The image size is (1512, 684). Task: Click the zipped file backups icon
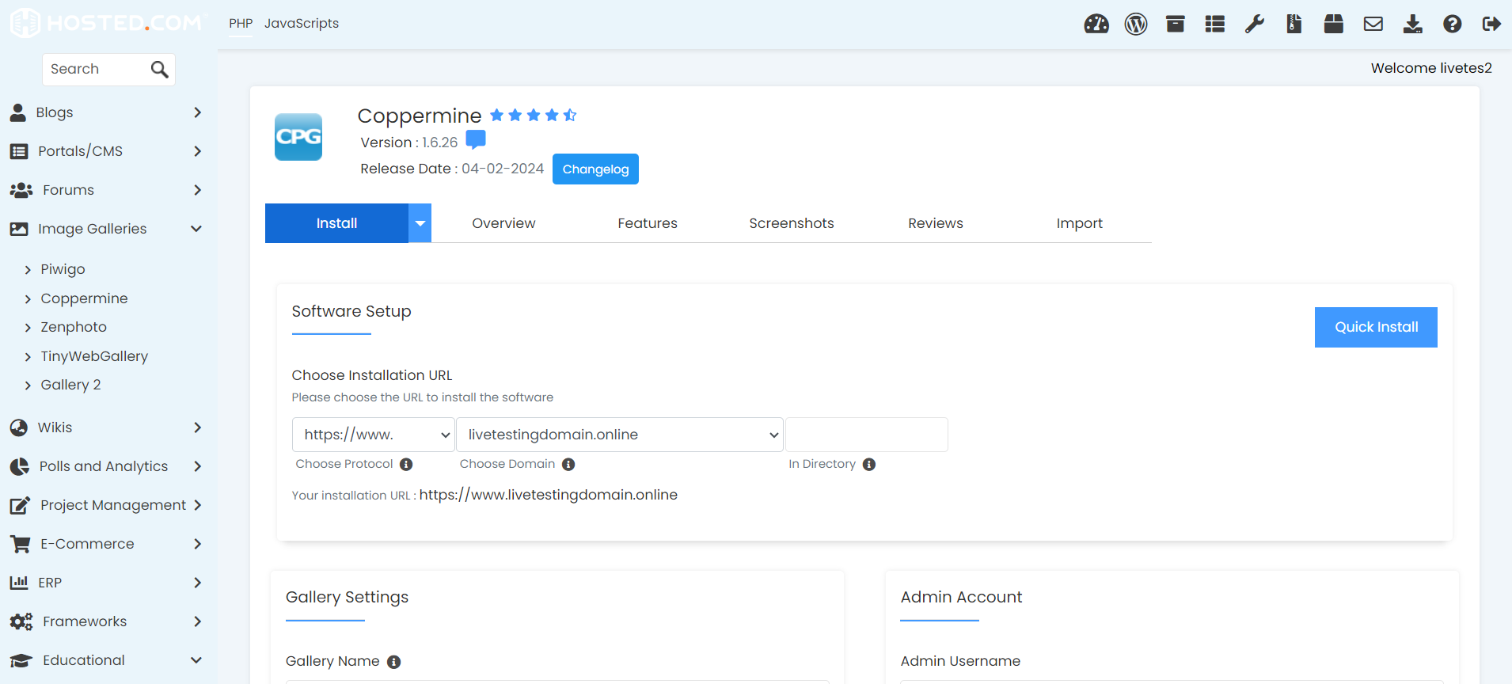[x=1294, y=24]
